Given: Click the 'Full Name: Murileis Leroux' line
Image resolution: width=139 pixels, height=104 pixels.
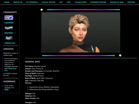Looking at the screenshot, I should point(36,66).
